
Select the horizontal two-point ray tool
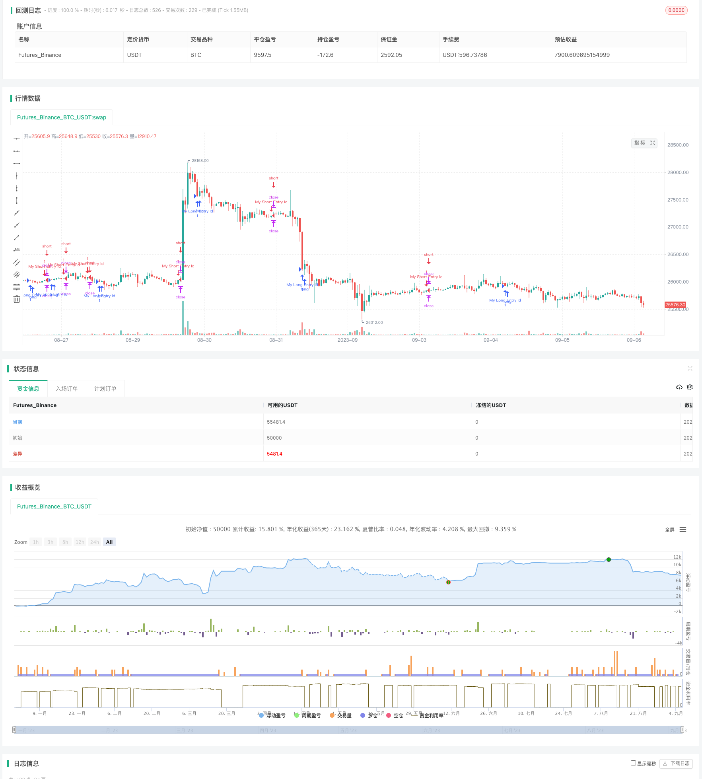[x=16, y=151]
